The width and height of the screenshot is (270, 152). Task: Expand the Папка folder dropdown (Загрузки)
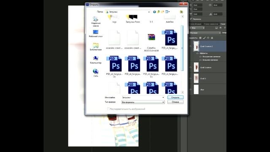point(149,12)
